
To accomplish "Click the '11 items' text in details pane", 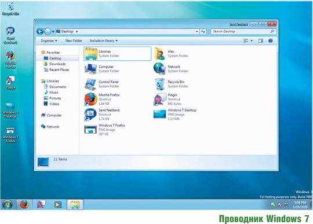I will pyautogui.click(x=60, y=159).
